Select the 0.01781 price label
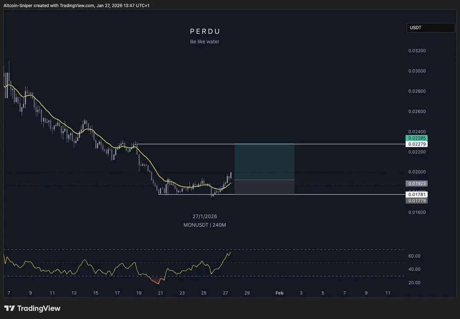Viewport: 460px width, 319px height. 416,195
